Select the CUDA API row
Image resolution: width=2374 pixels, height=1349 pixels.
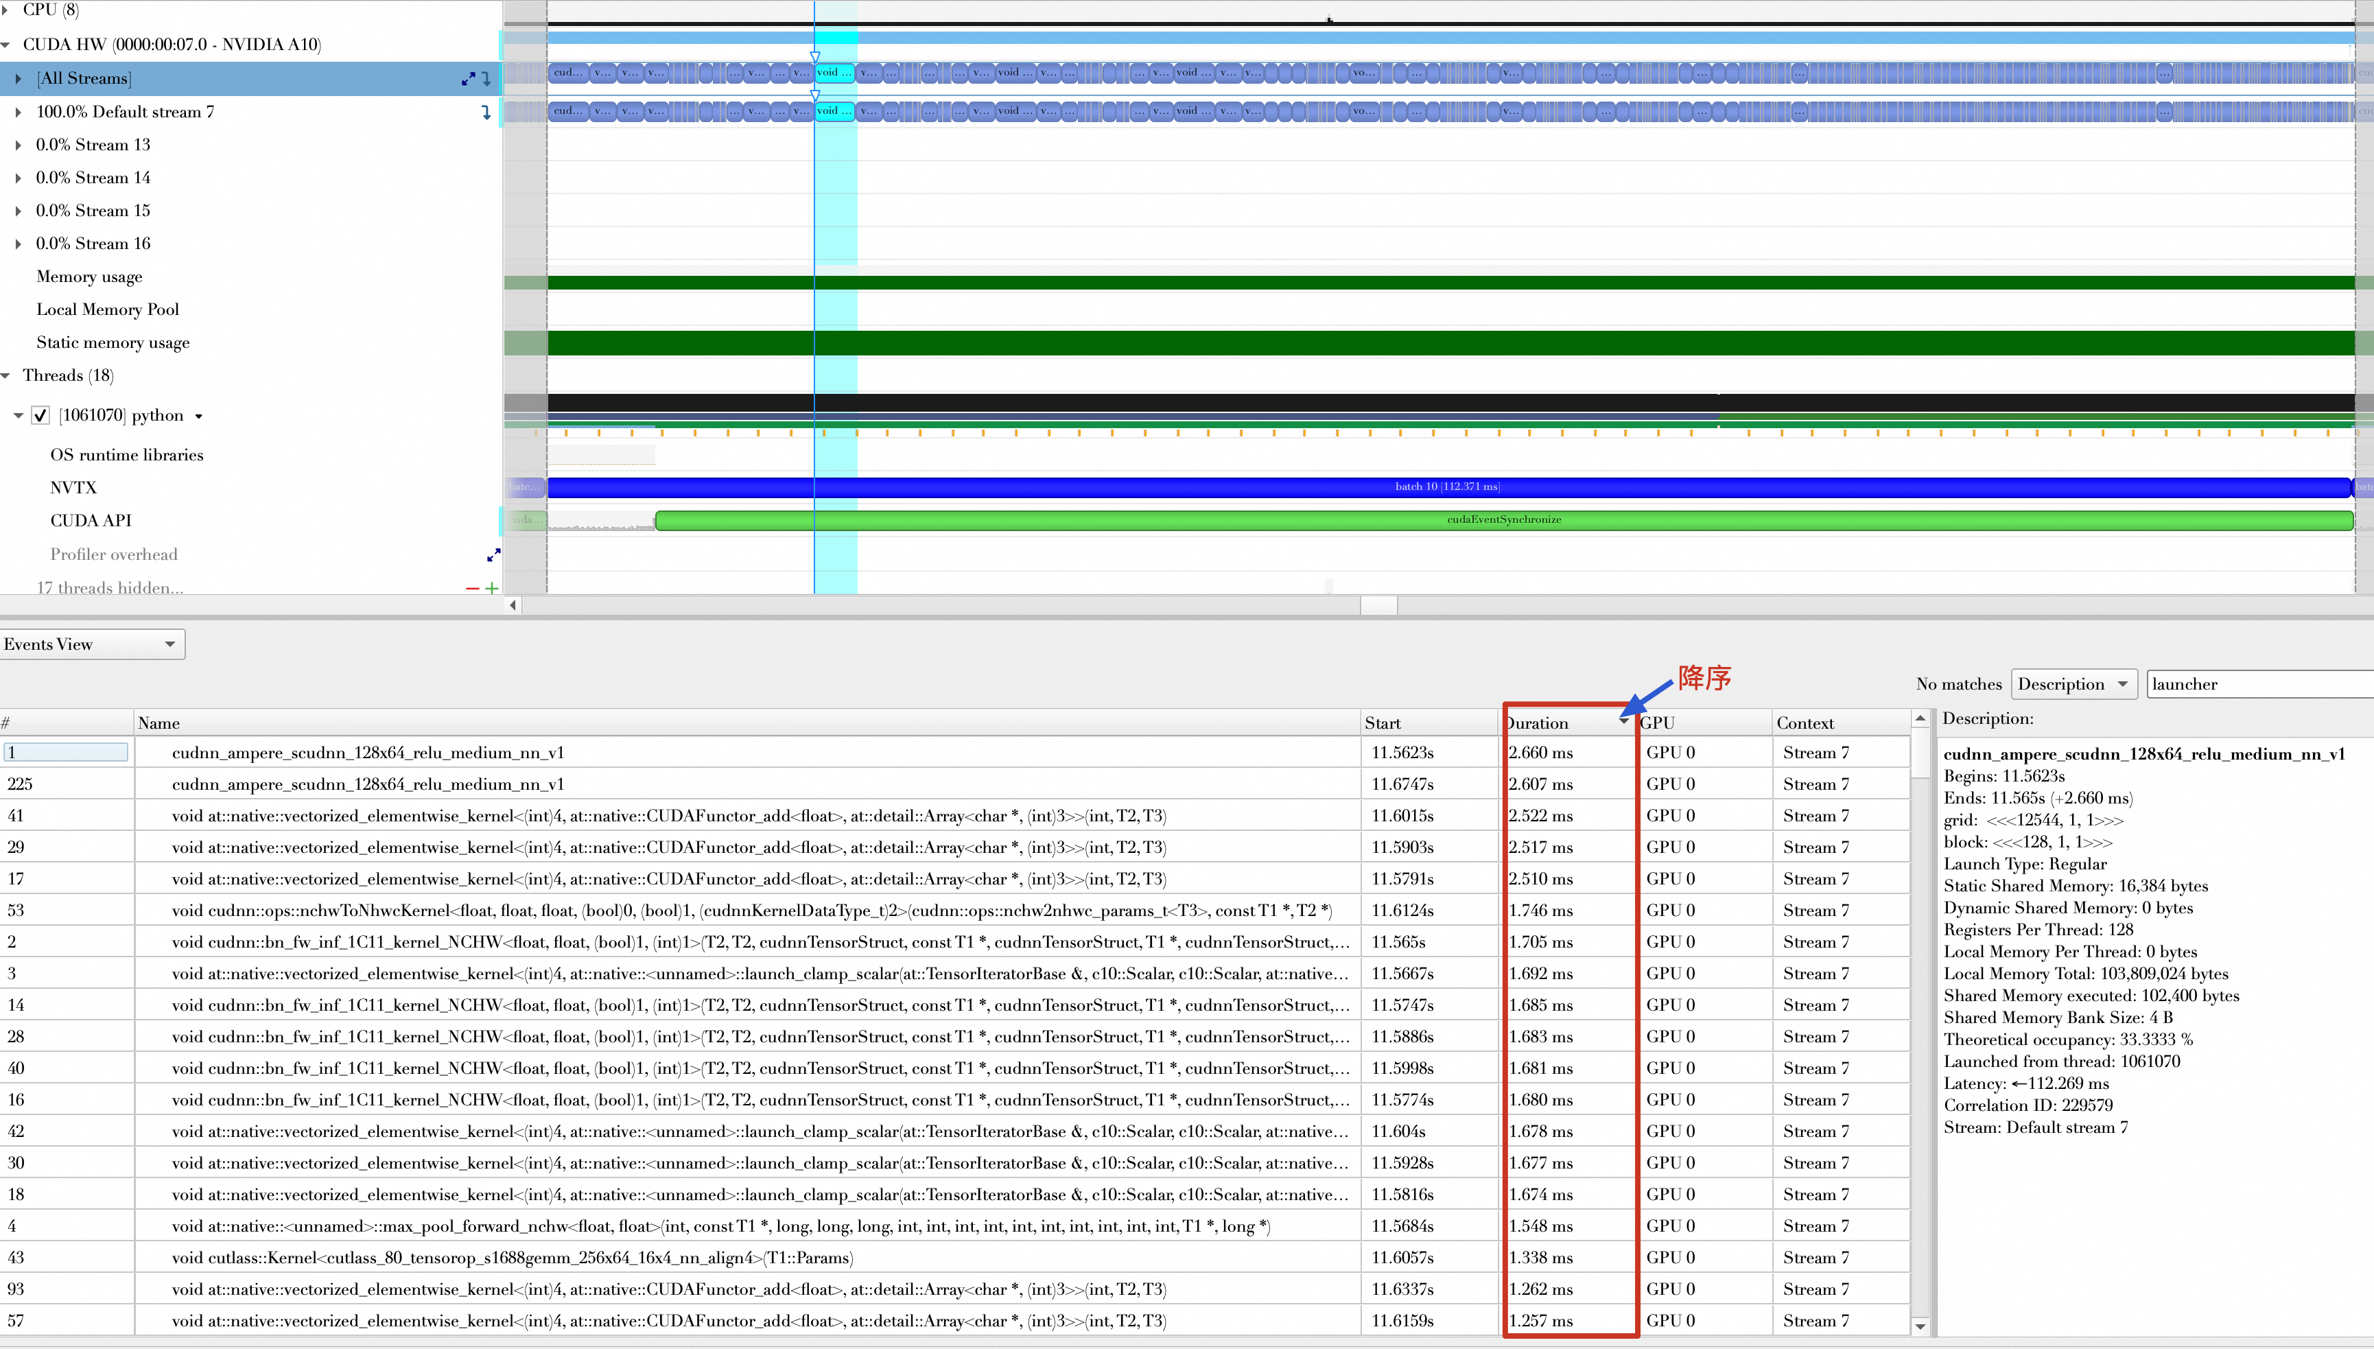(x=91, y=521)
